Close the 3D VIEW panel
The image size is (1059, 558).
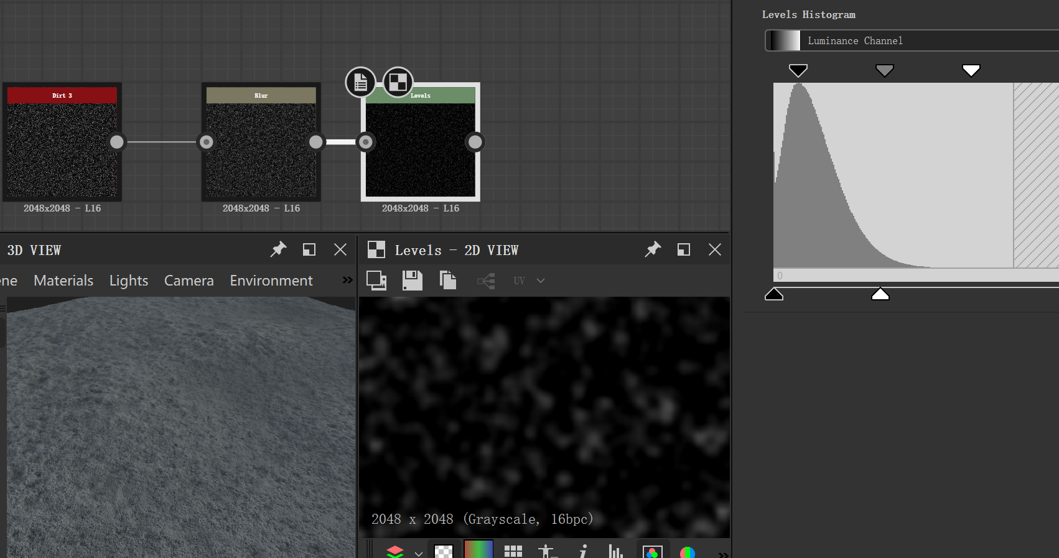340,249
